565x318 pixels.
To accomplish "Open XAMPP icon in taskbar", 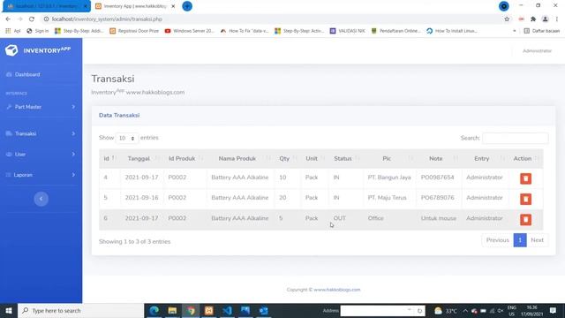I will point(209,310).
